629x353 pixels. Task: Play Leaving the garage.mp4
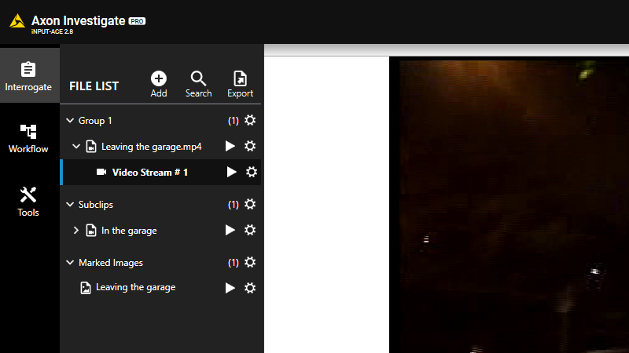pyautogui.click(x=230, y=146)
